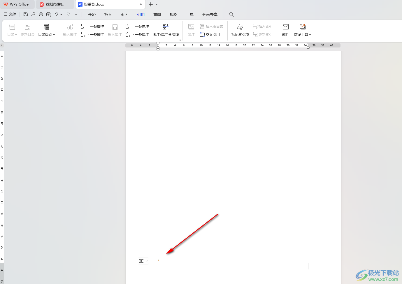Viewport: 402px width, 284px height.
Task: Click the first line indent marker on ruler
Action: 158,43
